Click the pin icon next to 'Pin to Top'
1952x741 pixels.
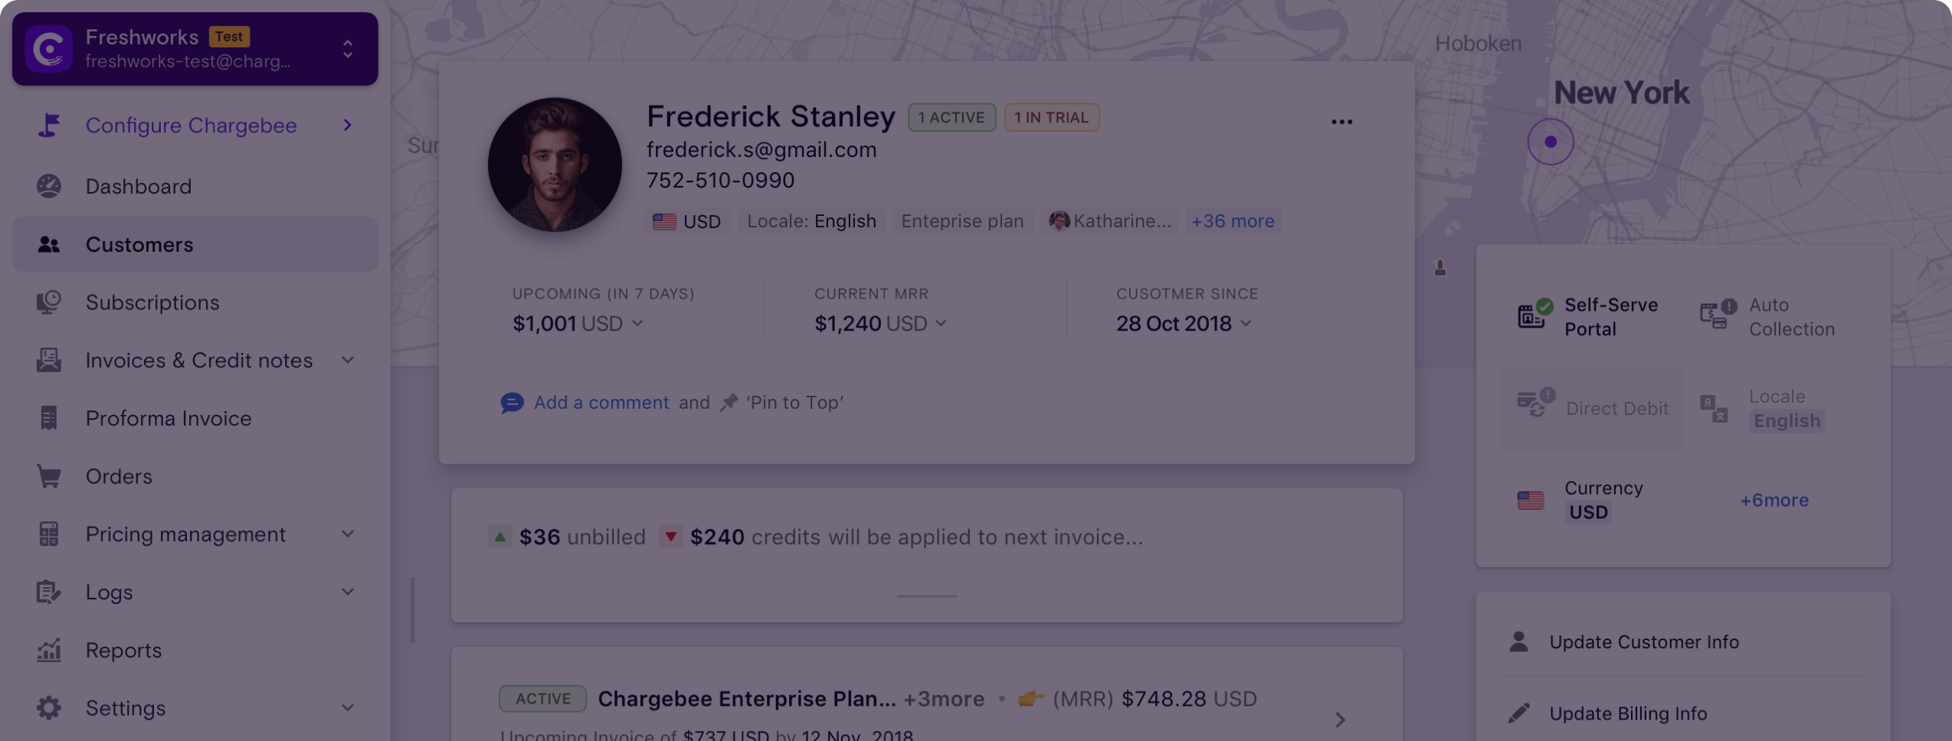pyautogui.click(x=729, y=403)
